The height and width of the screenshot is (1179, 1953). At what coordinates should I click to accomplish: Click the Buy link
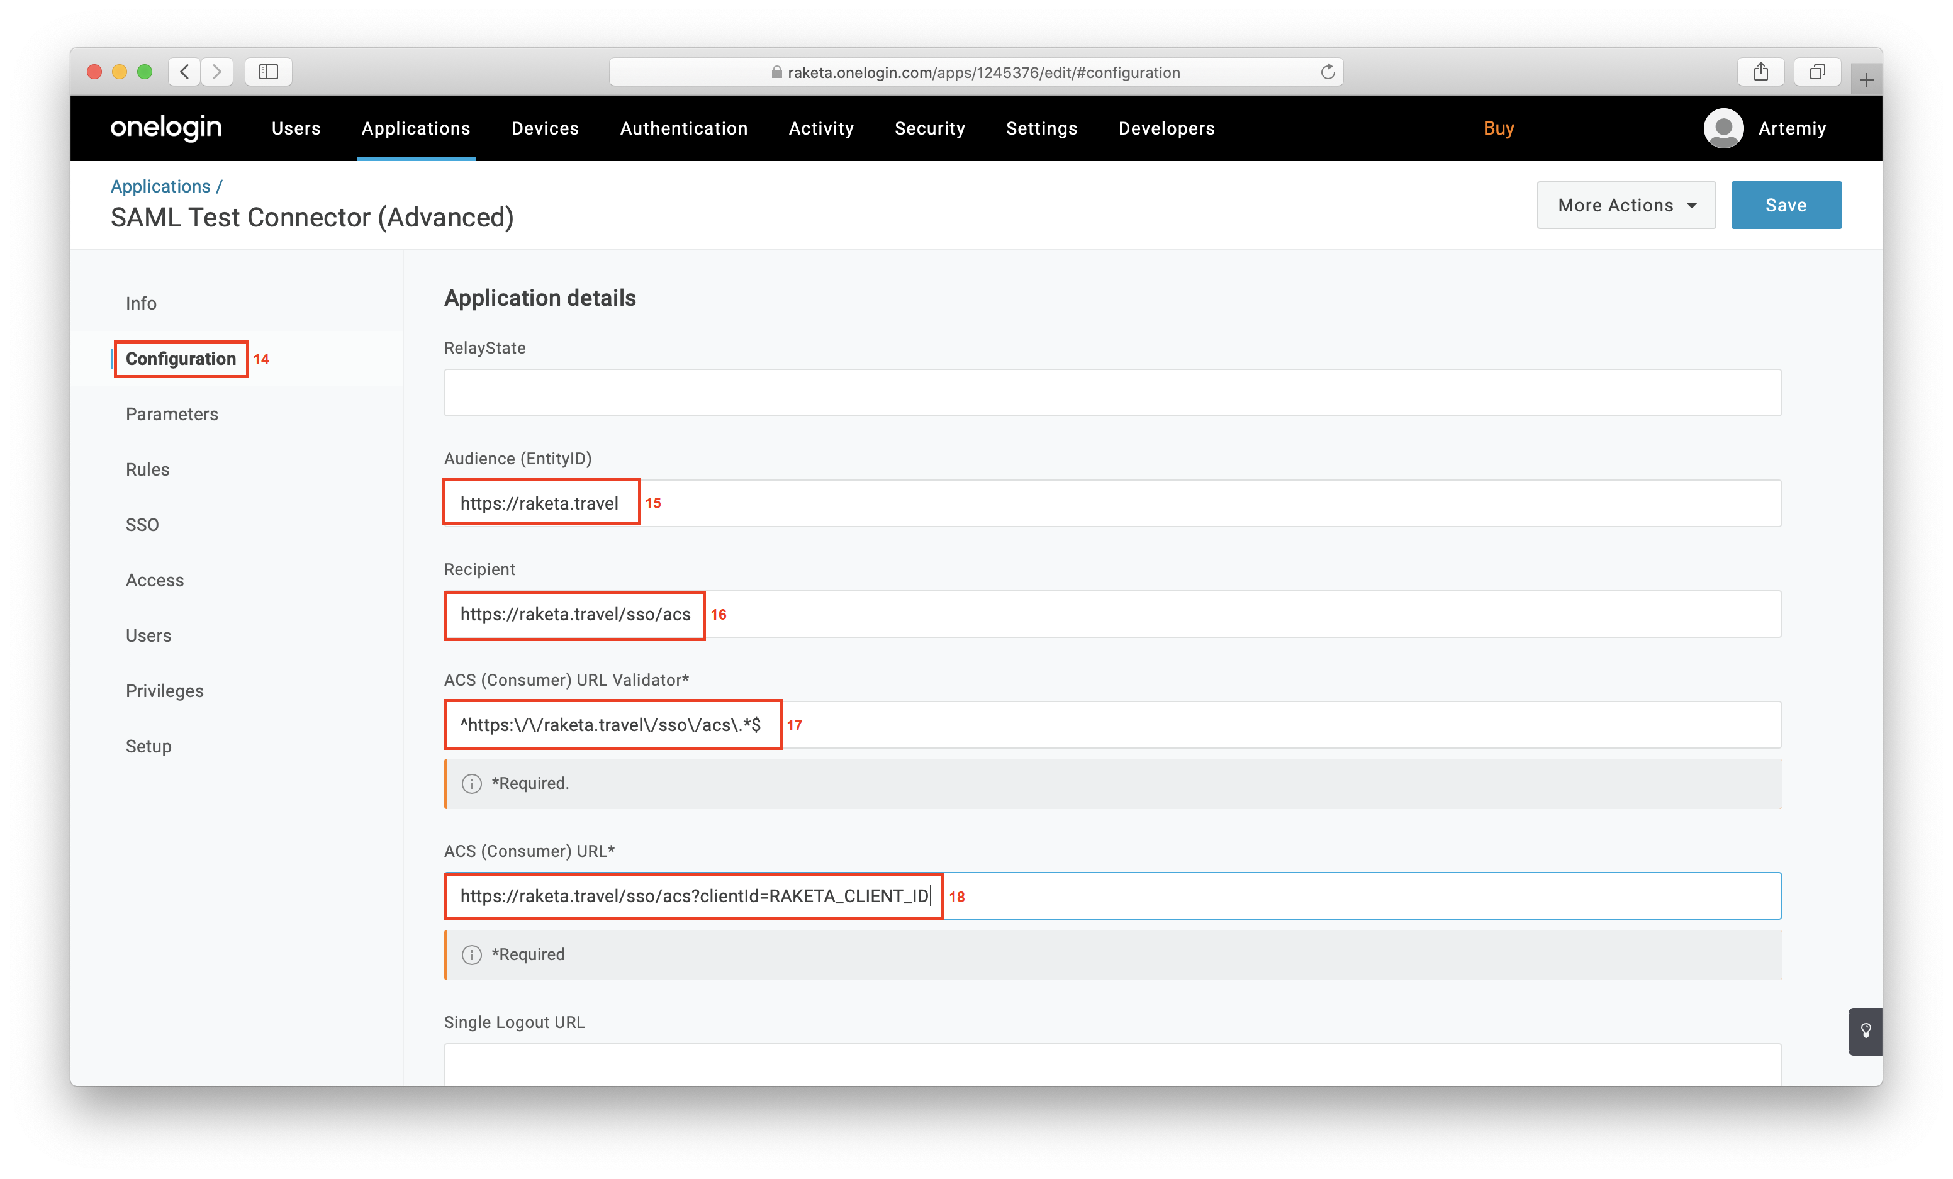(x=1498, y=128)
